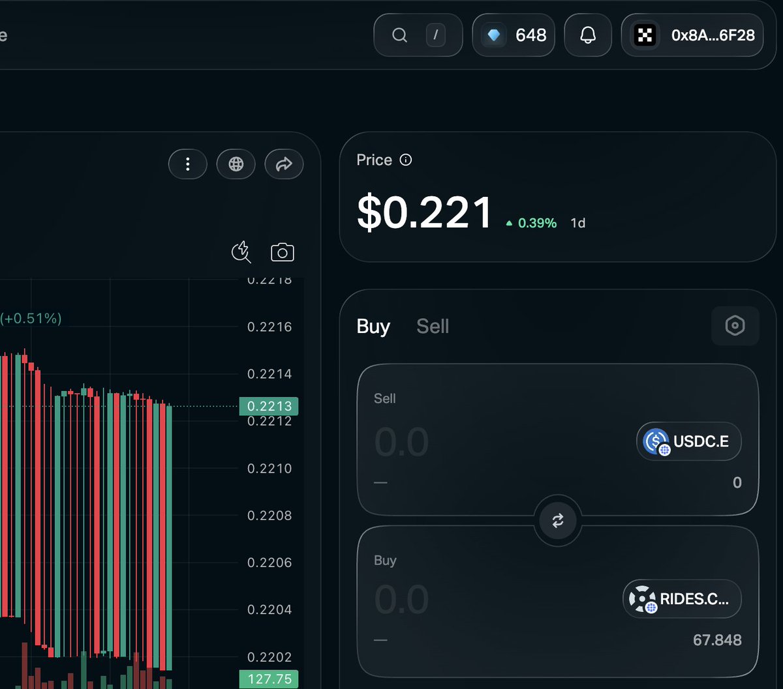This screenshot has height=689, width=783.
Task: Share the chart with the arrow icon
Action: (x=284, y=164)
